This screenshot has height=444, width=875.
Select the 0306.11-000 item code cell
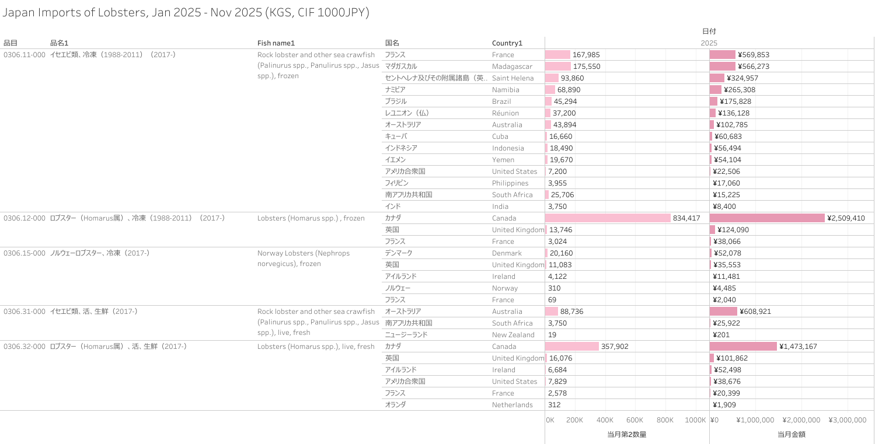(24, 54)
